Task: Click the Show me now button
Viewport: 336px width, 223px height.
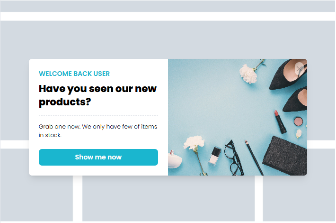Action: click(x=98, y=157)
